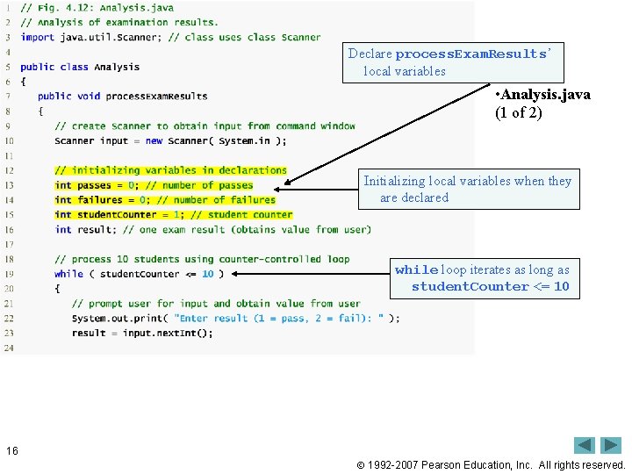Click the 'Scanner input = new Scanner' line
This screenshot has height=474, width=632.
tap(170, 141)
